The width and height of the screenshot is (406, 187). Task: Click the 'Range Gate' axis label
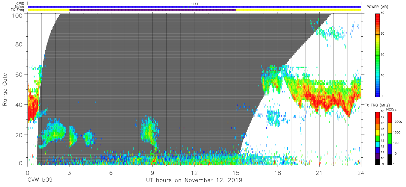(5, 90)
